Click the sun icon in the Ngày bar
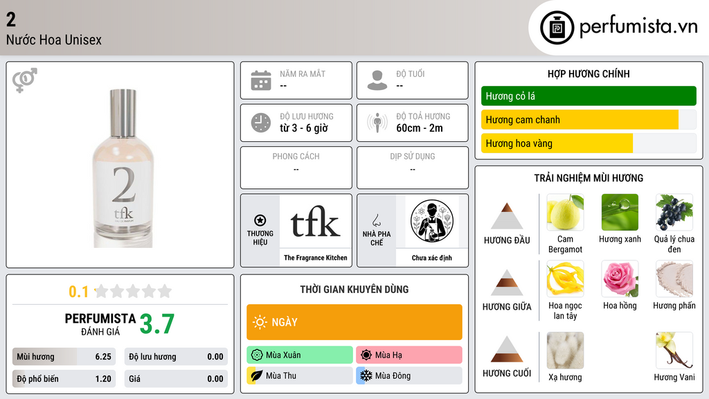The width and height of the screenshot is (709, 399). pos(260,322)
